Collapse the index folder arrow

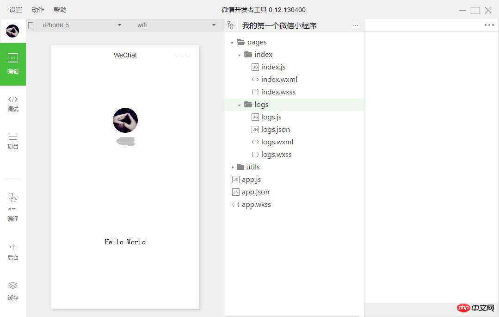point(239,55)
